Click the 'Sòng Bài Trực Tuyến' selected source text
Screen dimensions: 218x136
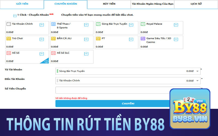(72, 71)
